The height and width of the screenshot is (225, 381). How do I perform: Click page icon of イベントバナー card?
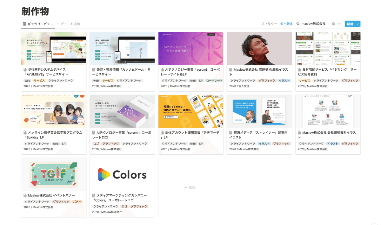coord(25,196)
